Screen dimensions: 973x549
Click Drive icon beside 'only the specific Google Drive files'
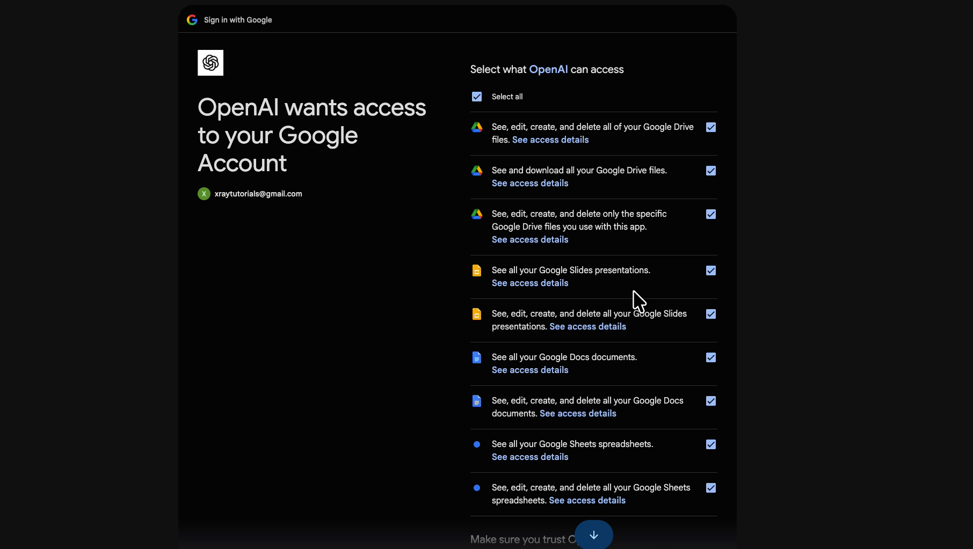click(x=477, y=214)
